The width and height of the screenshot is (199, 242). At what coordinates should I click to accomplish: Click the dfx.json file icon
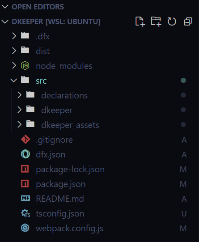[x=25, y=154]
